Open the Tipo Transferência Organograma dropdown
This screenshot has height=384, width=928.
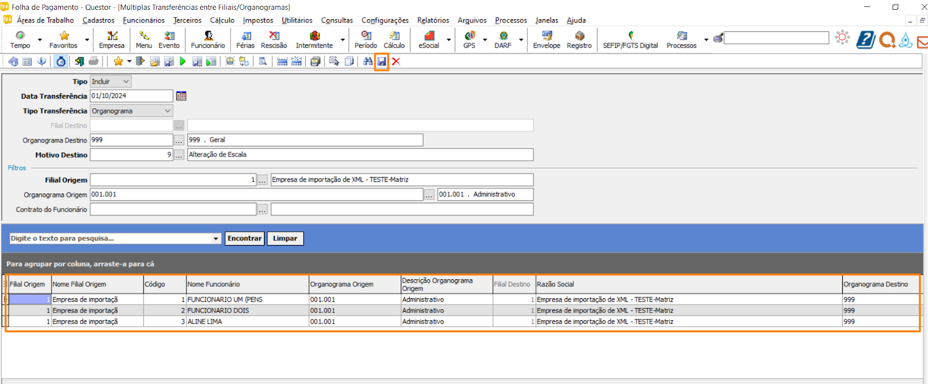[x=131, y=111]
